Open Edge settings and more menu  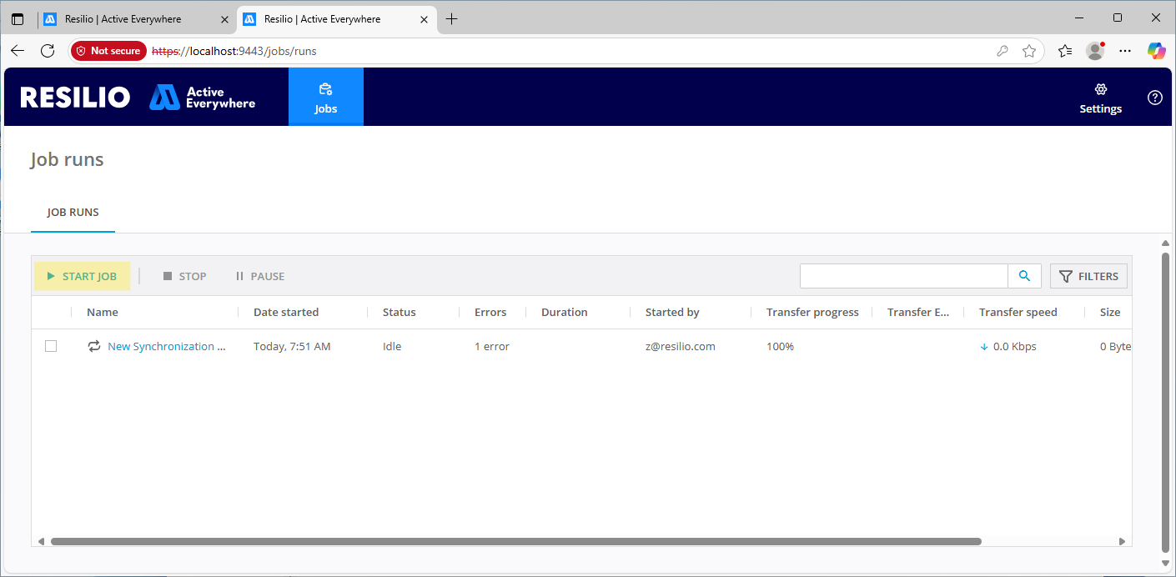point(1125,51)
